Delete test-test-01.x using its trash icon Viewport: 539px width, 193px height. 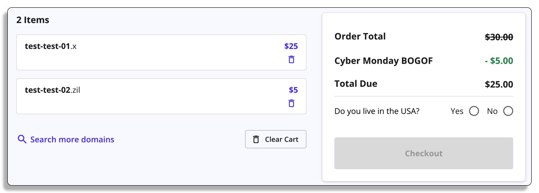[x=291, y=60]
